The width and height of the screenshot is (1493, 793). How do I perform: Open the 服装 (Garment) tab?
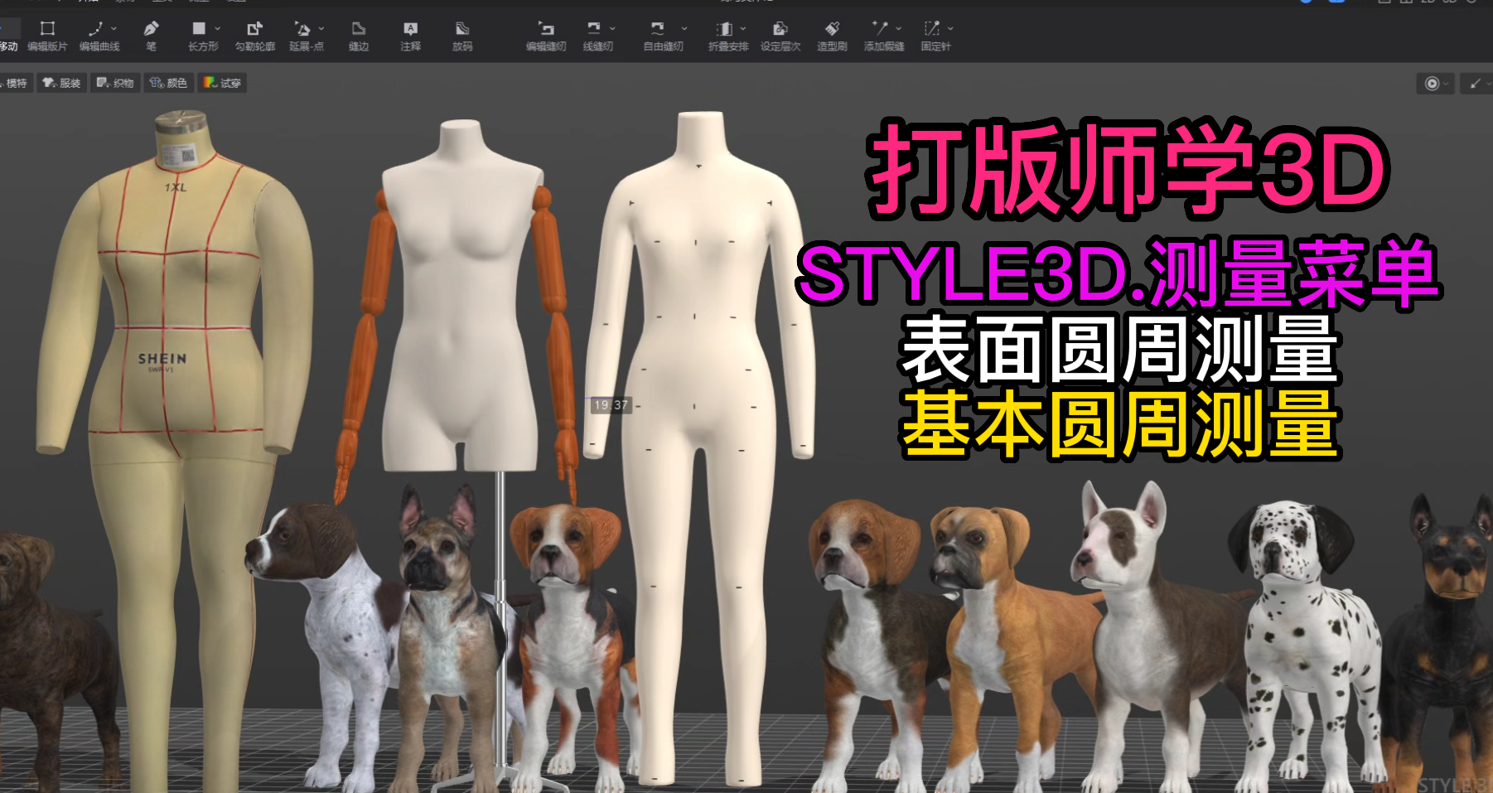pyautogui.click(x=62, y=83)
